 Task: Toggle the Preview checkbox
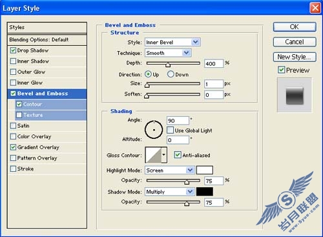pyautogui.click(x=281, y=70)
